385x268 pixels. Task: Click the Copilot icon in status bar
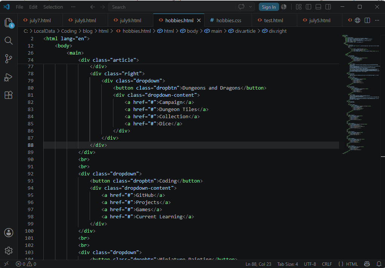tap(367, 264)
